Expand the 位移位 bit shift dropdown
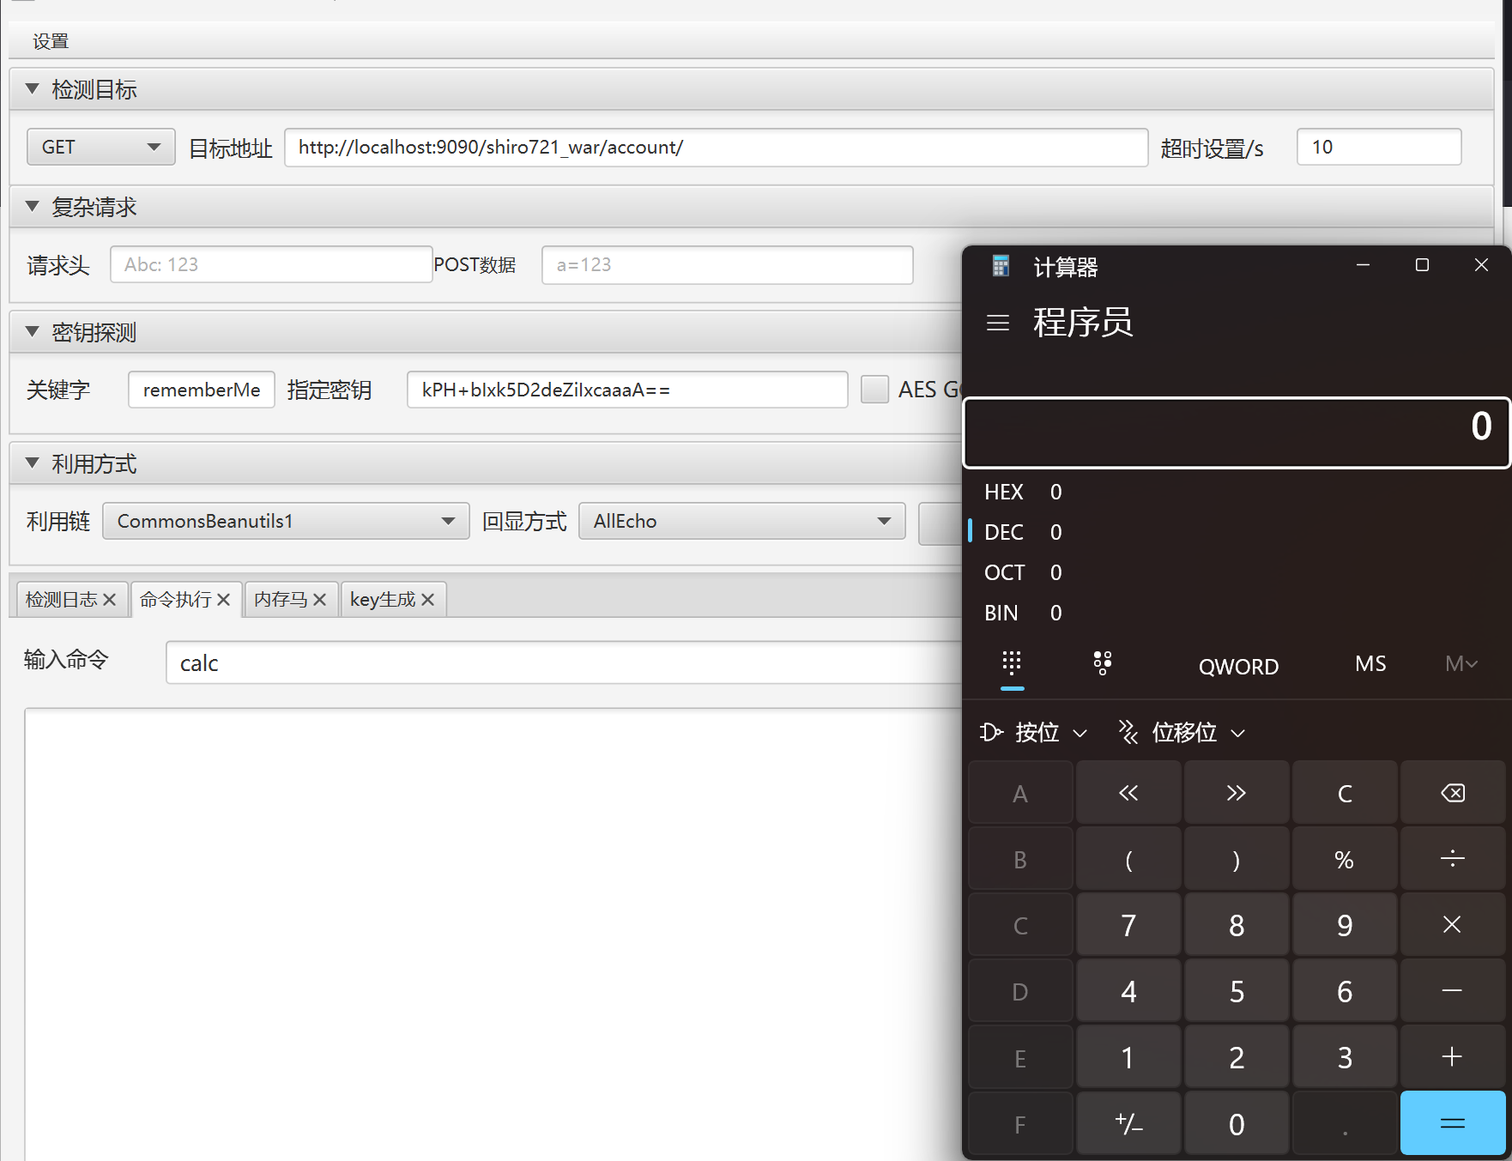This screenshot has height=1161, width=1512. [x=1182, y=732]
